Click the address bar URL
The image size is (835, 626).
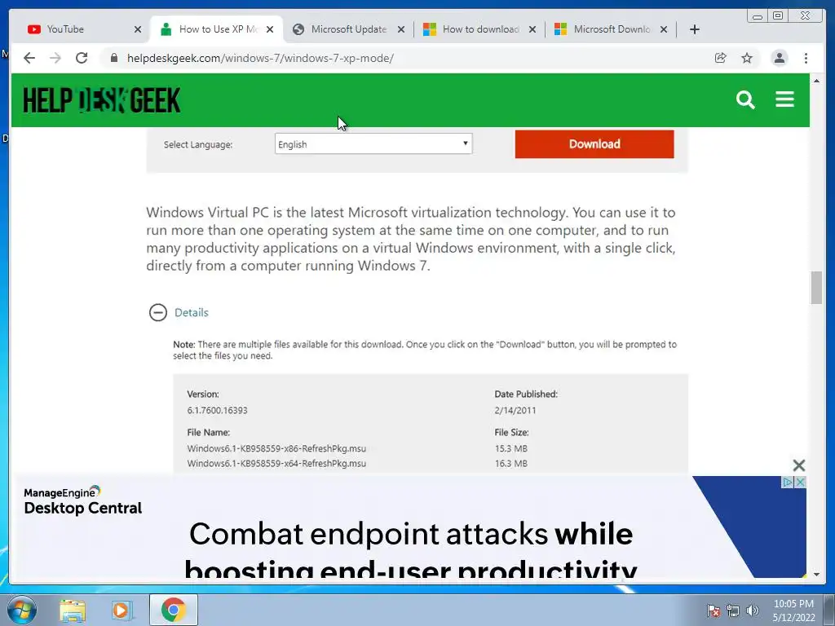click(260, 58)
